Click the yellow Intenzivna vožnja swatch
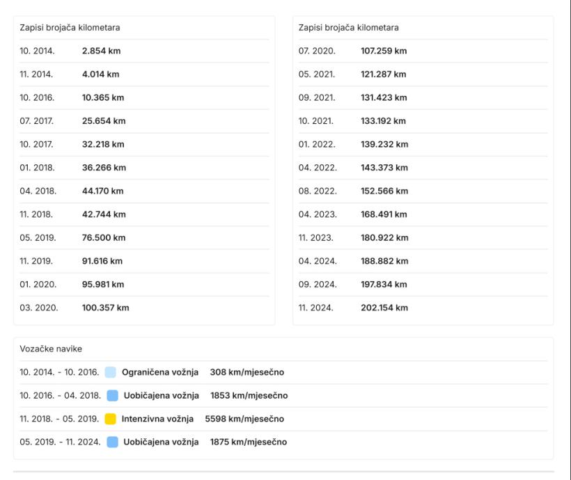 110,419
